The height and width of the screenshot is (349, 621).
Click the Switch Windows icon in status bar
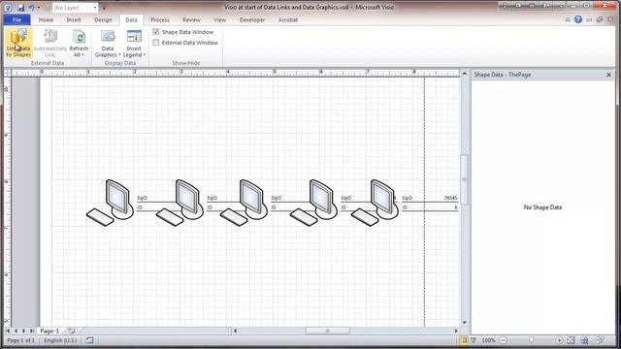[601, 340]
